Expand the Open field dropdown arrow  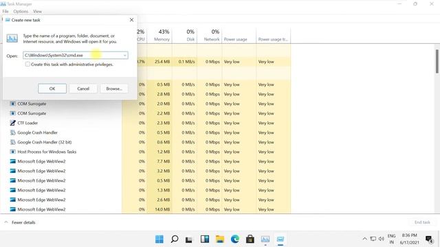coord(124,56)
